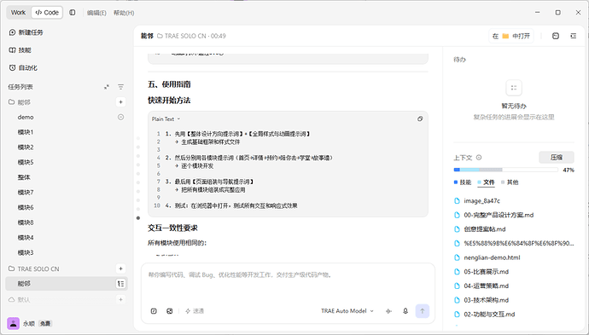Open the 模块6 task
This screenshot has width=589, height=335.
click(26, 207)
